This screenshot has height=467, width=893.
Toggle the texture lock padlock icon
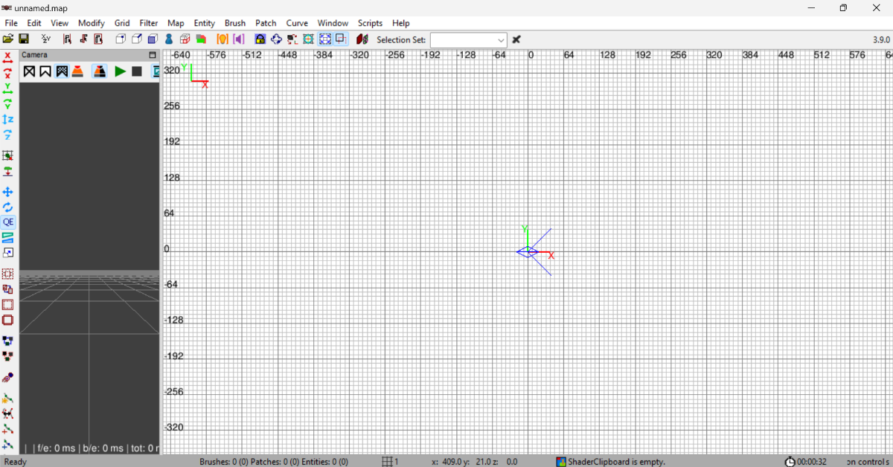260,39
